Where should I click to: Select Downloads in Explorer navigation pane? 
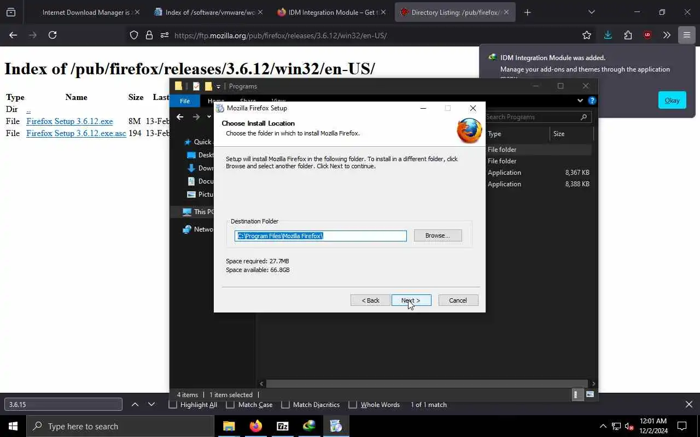coord(200,168)
